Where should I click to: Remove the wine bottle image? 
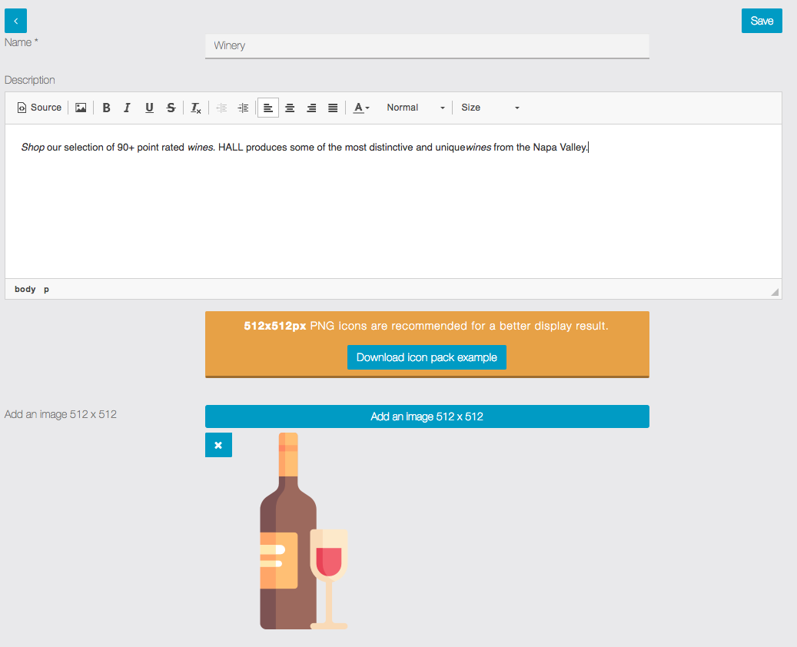pos(218,445)
